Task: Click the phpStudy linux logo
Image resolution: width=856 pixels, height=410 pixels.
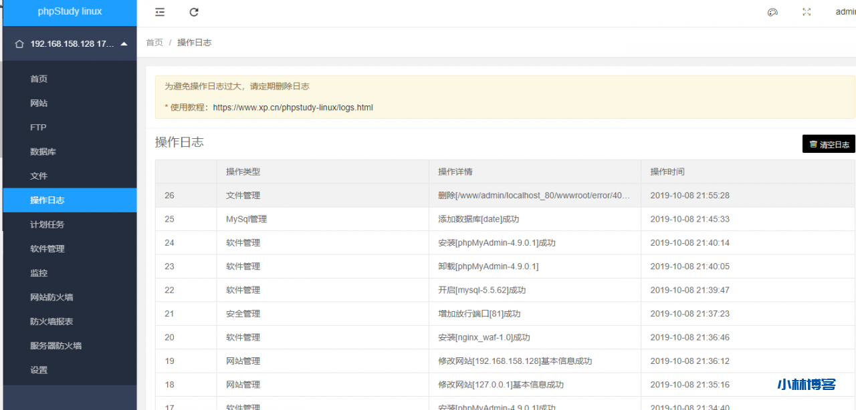Action: (x=70, y=11)
